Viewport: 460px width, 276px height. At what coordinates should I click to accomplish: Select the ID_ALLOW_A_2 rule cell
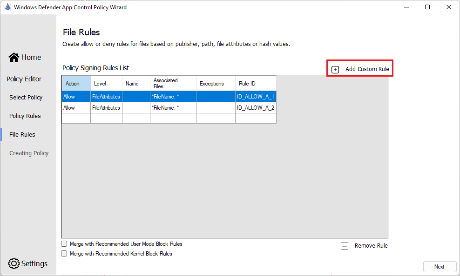pos(256,108)
